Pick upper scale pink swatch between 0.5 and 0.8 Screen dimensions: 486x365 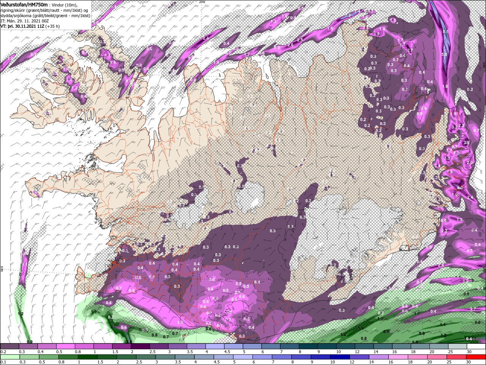point(66,346)
